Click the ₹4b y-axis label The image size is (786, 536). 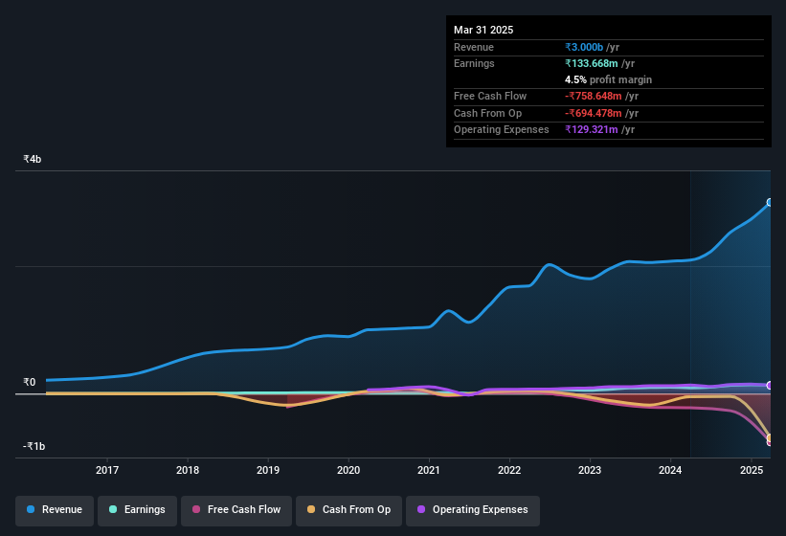(33, 159)
